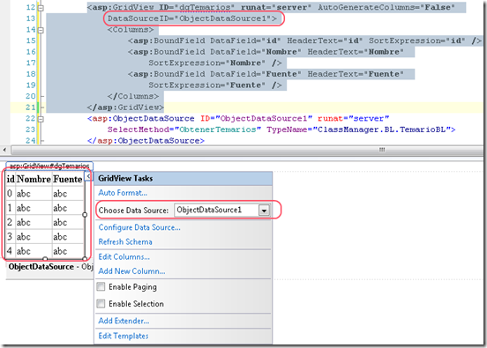Select the ObjectDataSource control in designer

(49, 267)
